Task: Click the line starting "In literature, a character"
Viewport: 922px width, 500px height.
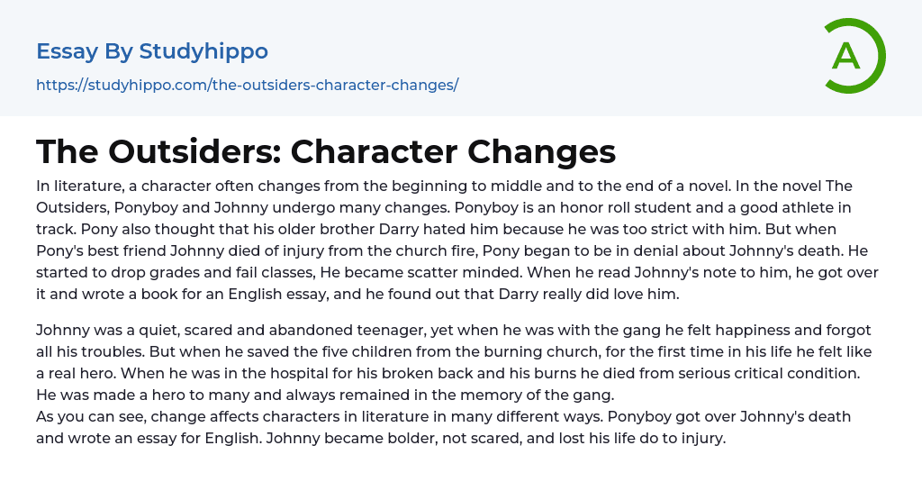Action: (x=444, y=186)
